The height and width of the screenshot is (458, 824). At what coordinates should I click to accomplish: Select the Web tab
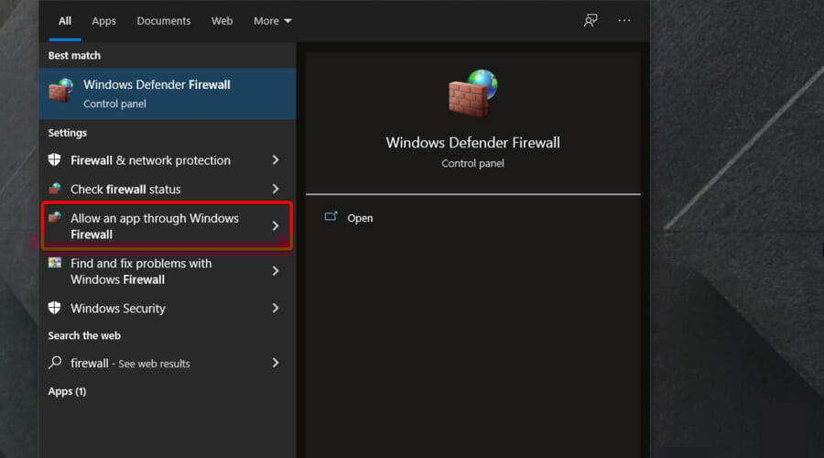point(222,21)
